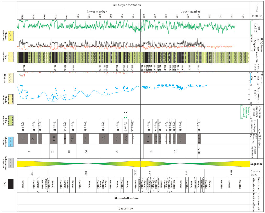This screenshot has width=265, height=213.
Task: Click the Mudstone/Shale blue legend box
Action: tap(11, 141)
